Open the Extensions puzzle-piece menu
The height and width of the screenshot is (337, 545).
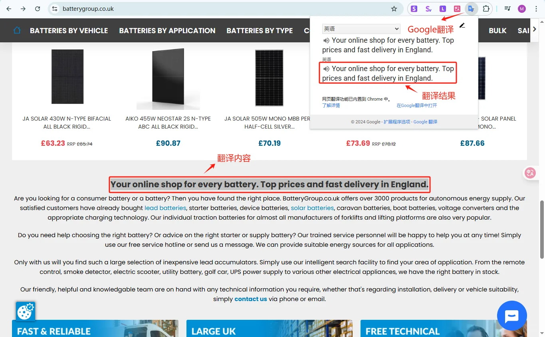coord(486,9)
